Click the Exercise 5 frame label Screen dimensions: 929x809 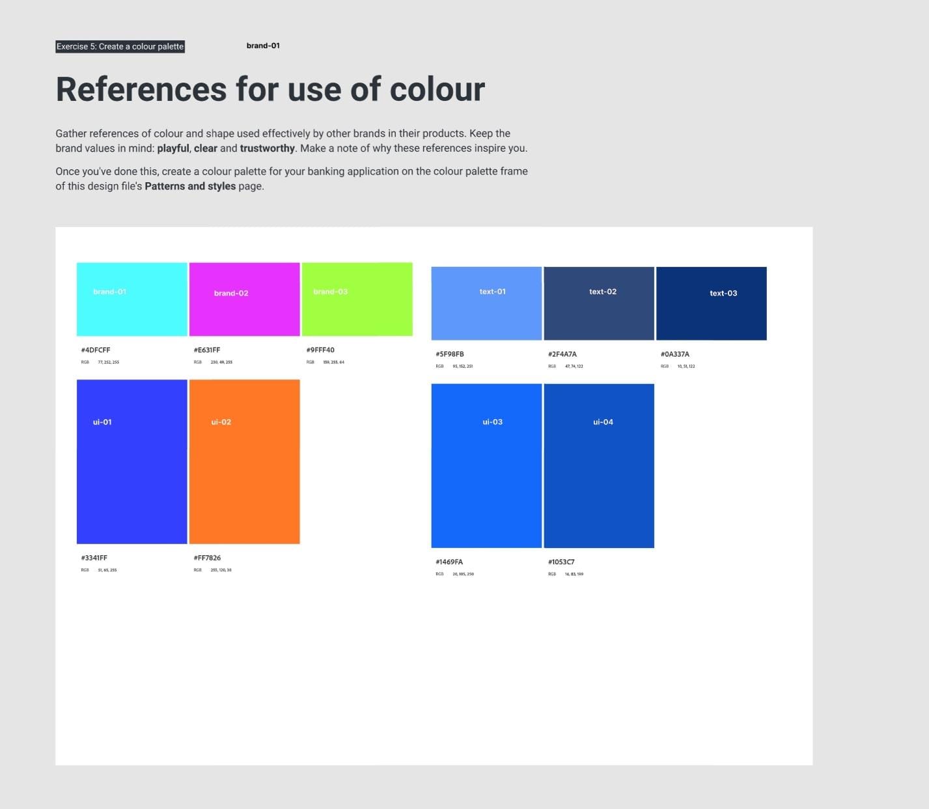[120, 46]
